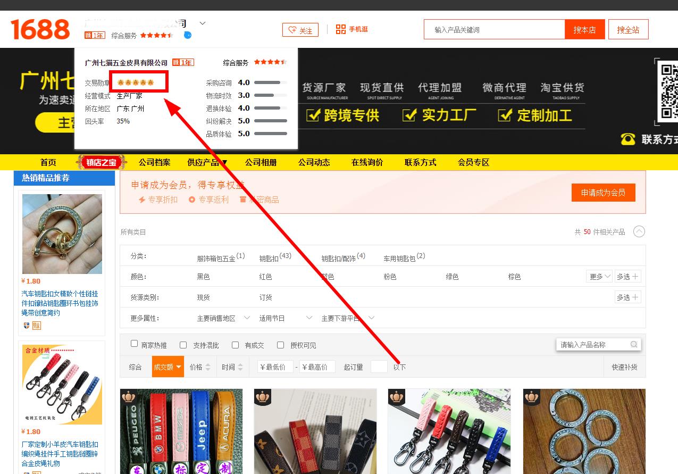Expand the company name dropdown chevron
Image resolution: width=678 pixels, height=474 pixels.
coord(203,23)
